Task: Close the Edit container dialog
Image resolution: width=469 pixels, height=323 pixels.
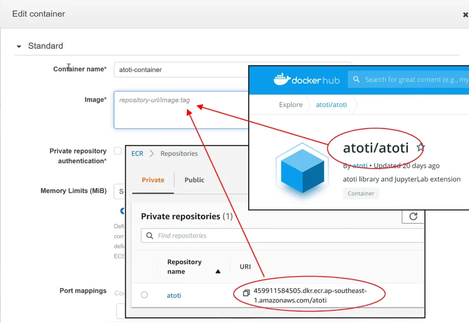Action: (x=465, y=15)
